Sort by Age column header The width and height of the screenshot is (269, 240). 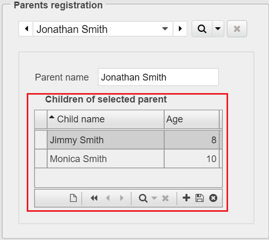coord(191,119)
